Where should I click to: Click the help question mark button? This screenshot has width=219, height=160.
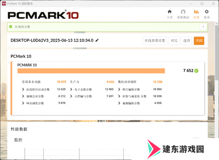[203, 27]
